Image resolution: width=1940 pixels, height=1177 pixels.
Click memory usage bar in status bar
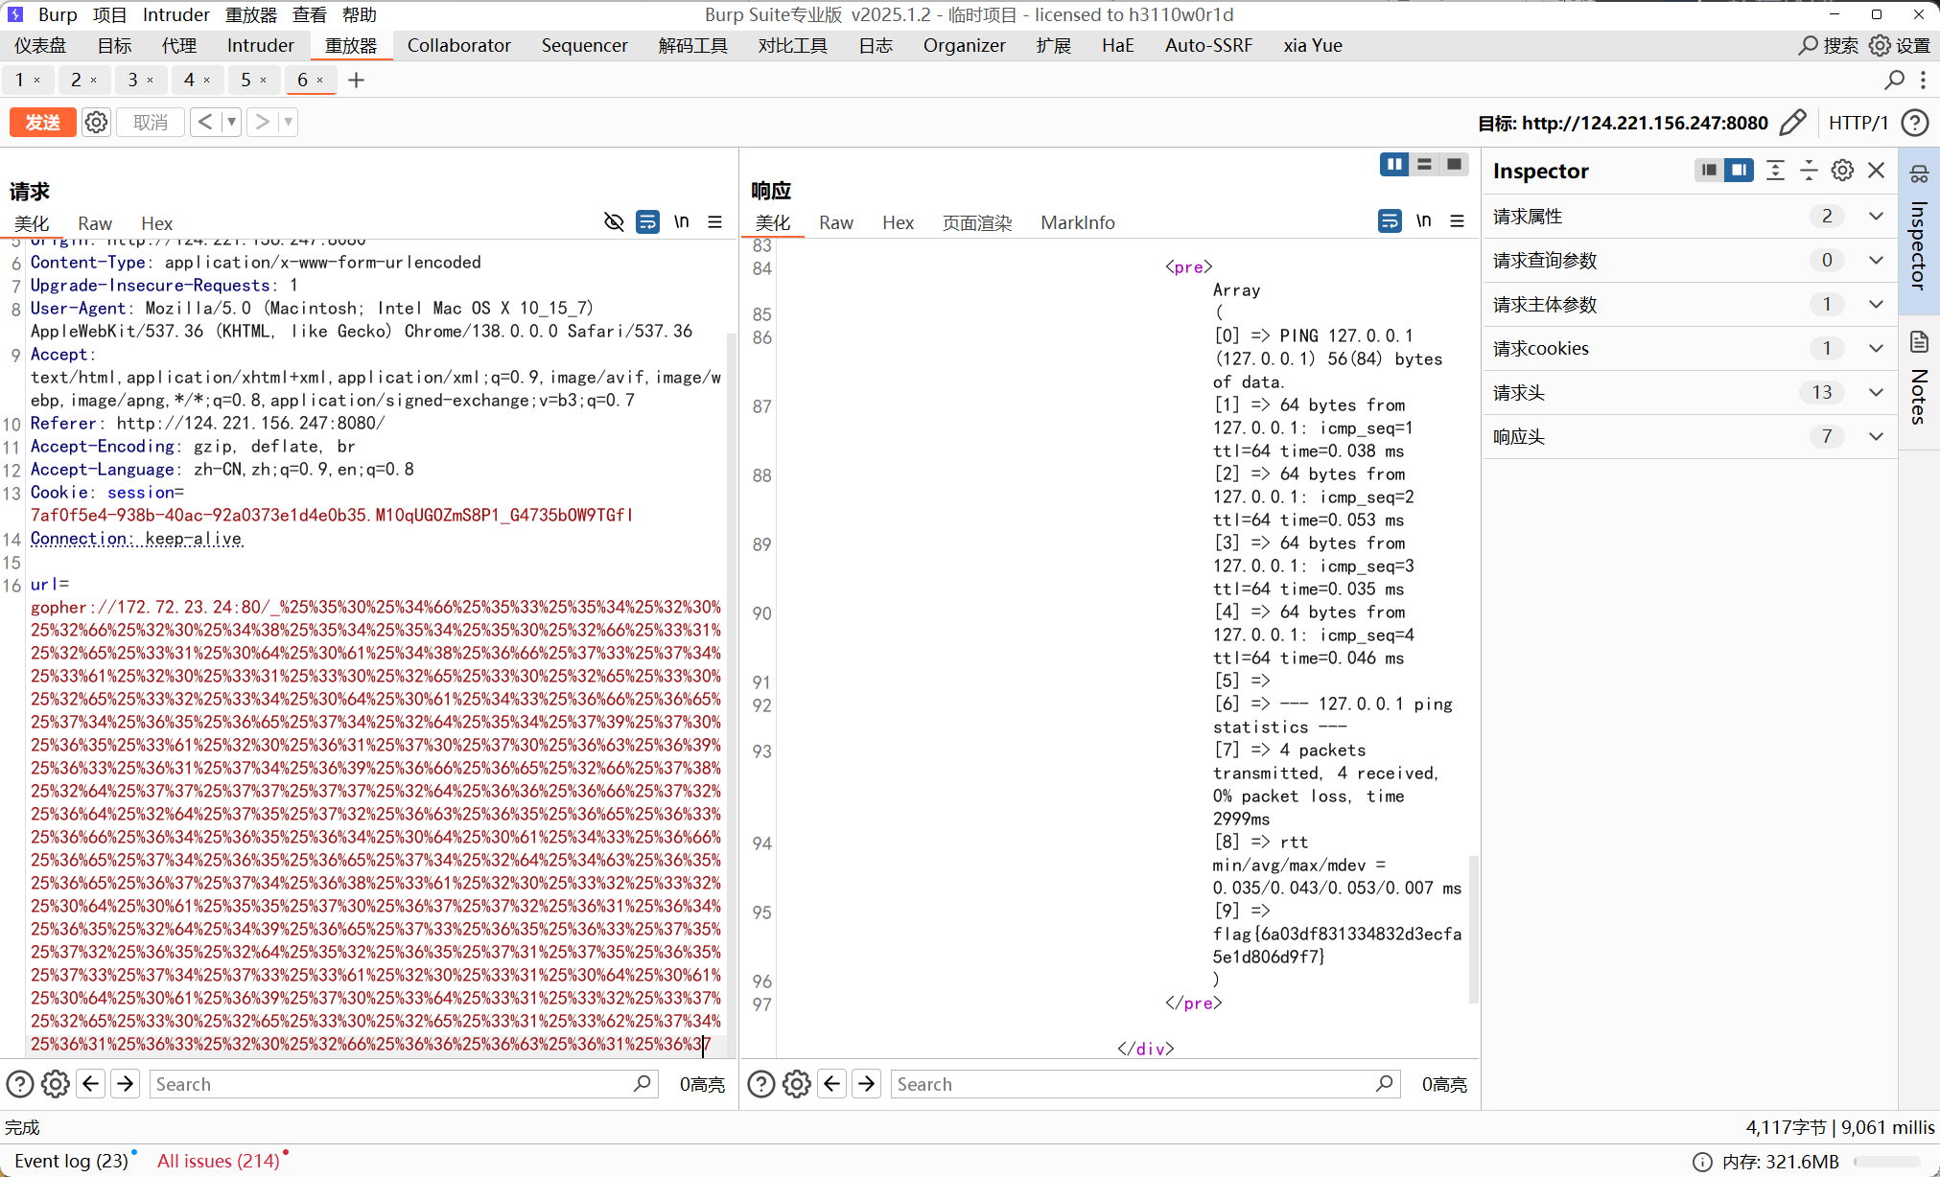[x=1889, y=1162]
